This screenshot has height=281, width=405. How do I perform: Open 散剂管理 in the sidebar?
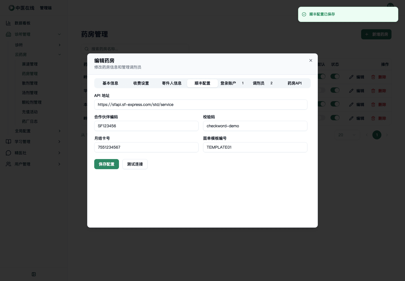click(x=30, y=83)
